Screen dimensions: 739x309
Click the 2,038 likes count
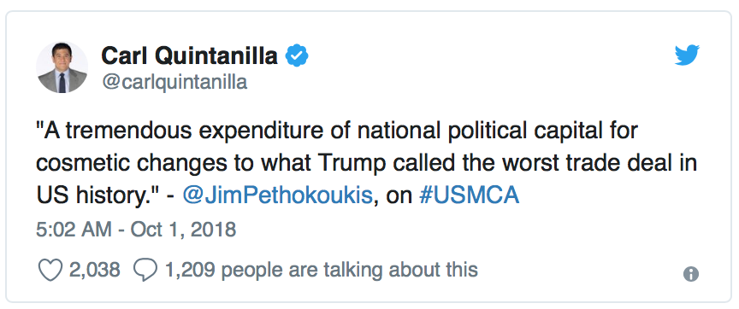click(x=95, y=270)
